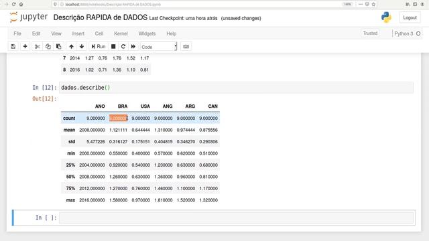Viewport: 429px width, 241px height.
Task: Focus the browser address bar URL
Action: pyautogui.click(x=113, y=5)
